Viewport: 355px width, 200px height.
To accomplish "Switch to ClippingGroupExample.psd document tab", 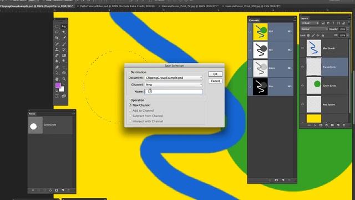I will [36, 6].
